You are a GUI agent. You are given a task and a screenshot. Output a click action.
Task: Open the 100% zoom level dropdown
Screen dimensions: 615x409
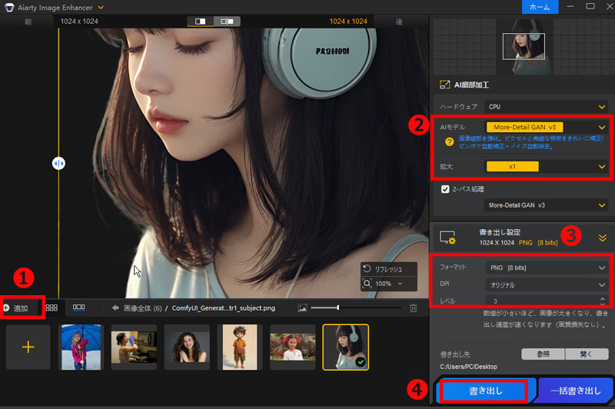tap(389, 284)
